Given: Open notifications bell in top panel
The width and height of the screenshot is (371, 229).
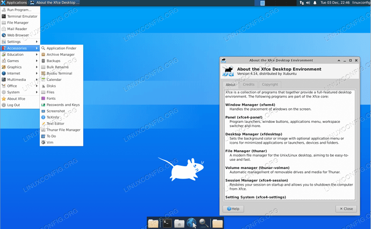Looking at the screenshot, I should point(315,3).
